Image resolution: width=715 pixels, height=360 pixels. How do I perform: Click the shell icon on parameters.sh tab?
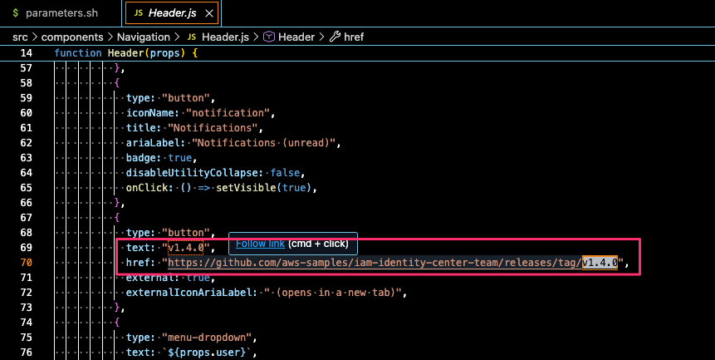click(x=15, y=13)
